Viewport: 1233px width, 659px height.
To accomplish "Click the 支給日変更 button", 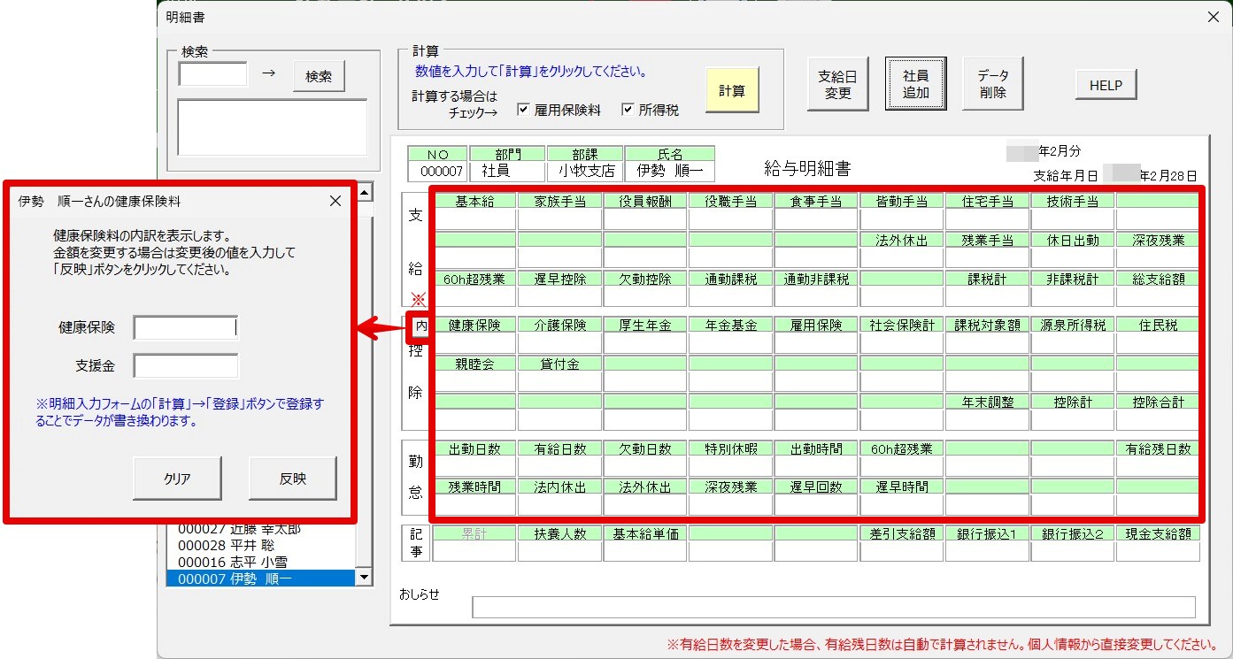I will pyautogui.click(x=838, y=84).
